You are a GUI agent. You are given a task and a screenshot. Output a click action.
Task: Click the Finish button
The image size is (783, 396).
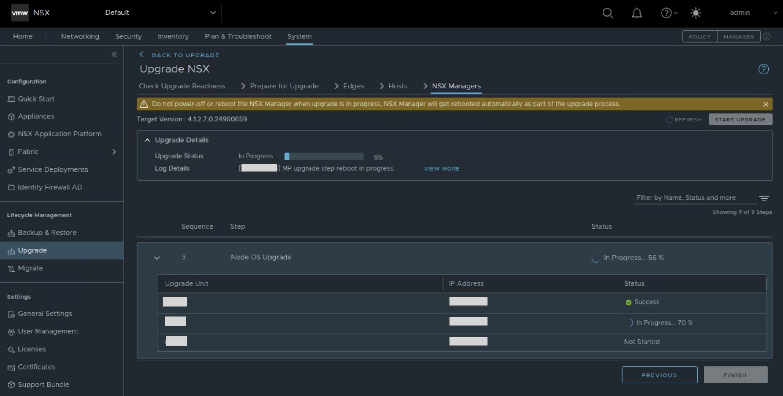click(735, 375)
